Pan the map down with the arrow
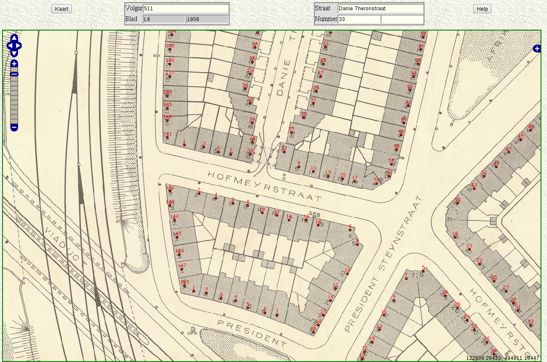Screen dimensions: 547x362 [x=14, y=53]
